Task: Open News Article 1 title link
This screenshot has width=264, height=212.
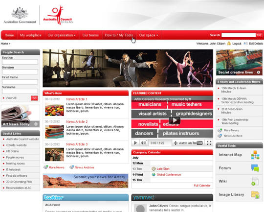Action: 77,99
